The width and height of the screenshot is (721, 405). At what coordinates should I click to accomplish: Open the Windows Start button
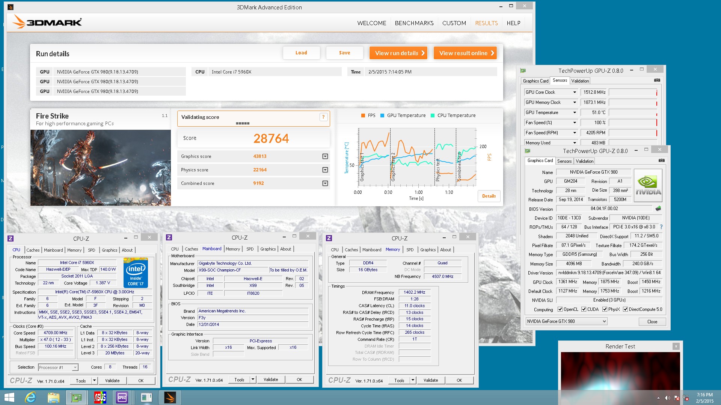point(9,397)
